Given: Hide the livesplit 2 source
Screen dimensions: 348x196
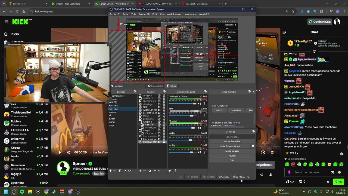Looking at the screenshot, I should coord(159,122).
